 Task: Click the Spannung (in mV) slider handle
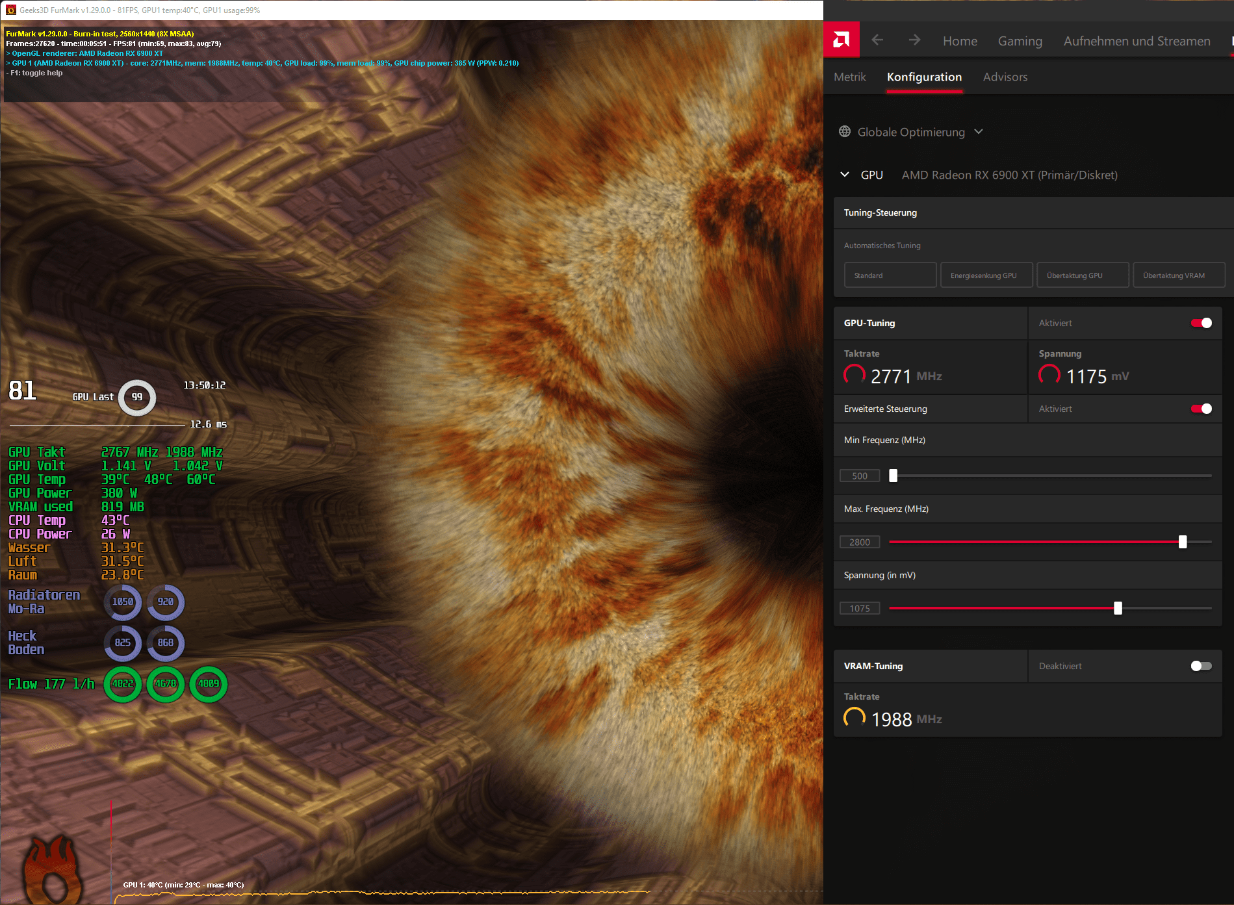point(1118,608)
